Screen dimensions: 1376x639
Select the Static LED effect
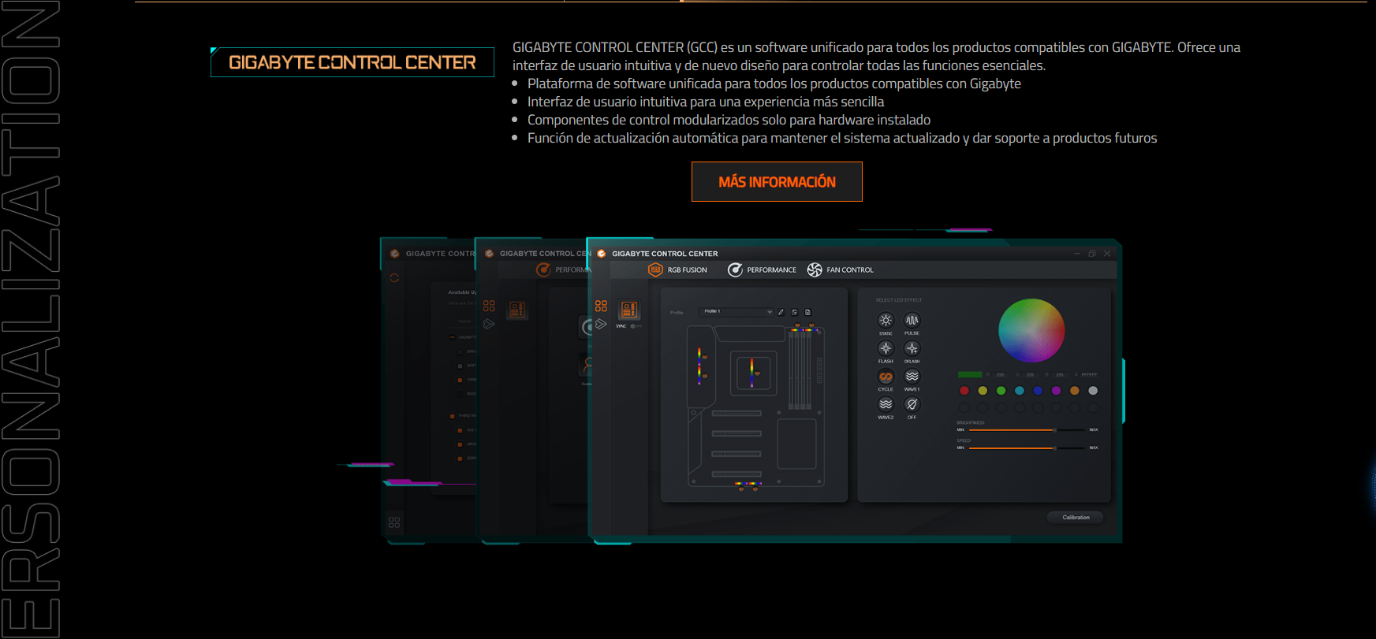click(x=886, y=321)
